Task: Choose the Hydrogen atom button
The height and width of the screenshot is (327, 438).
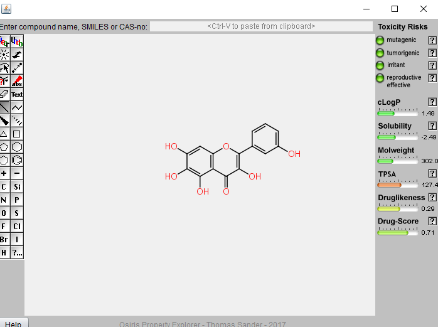Action: pos(5,252)
